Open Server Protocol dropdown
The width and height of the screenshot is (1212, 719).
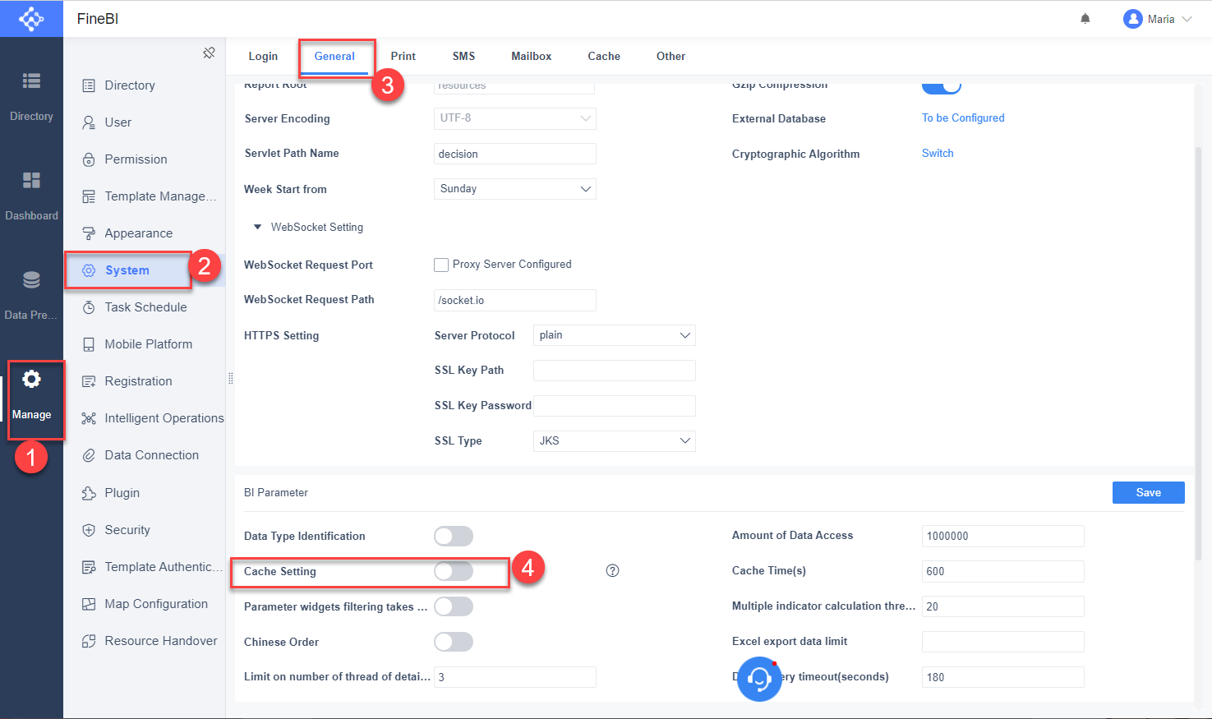click(x=615, y=335)
